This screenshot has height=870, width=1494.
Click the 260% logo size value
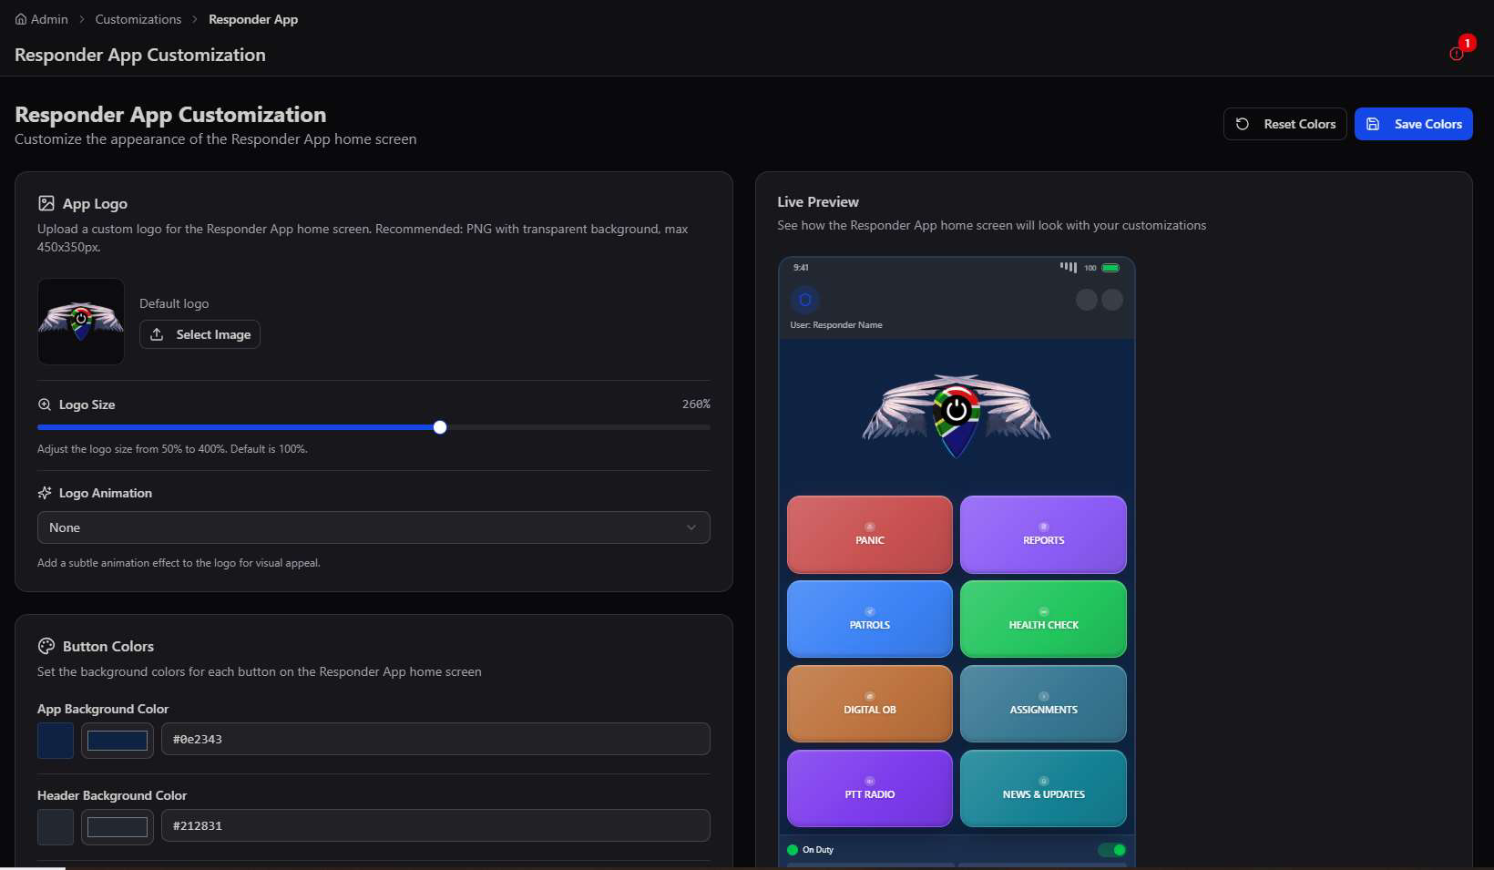[x=696, y=404]
